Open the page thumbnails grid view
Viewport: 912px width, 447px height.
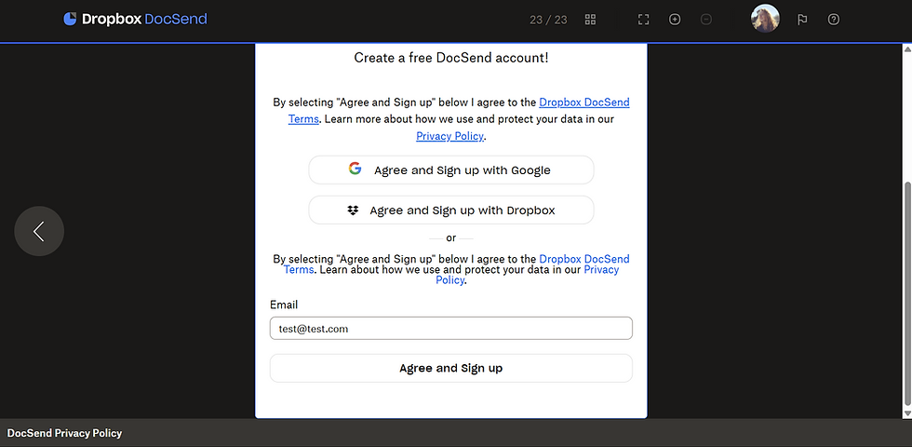(x=590, y=20)
